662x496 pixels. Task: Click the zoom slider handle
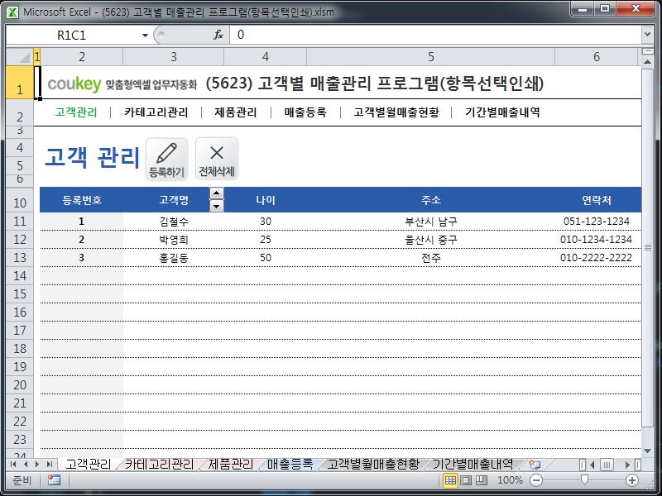coord(584,480)
